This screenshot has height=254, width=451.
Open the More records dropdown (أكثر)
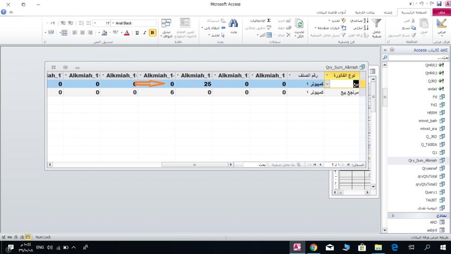(x=264, y=35)
